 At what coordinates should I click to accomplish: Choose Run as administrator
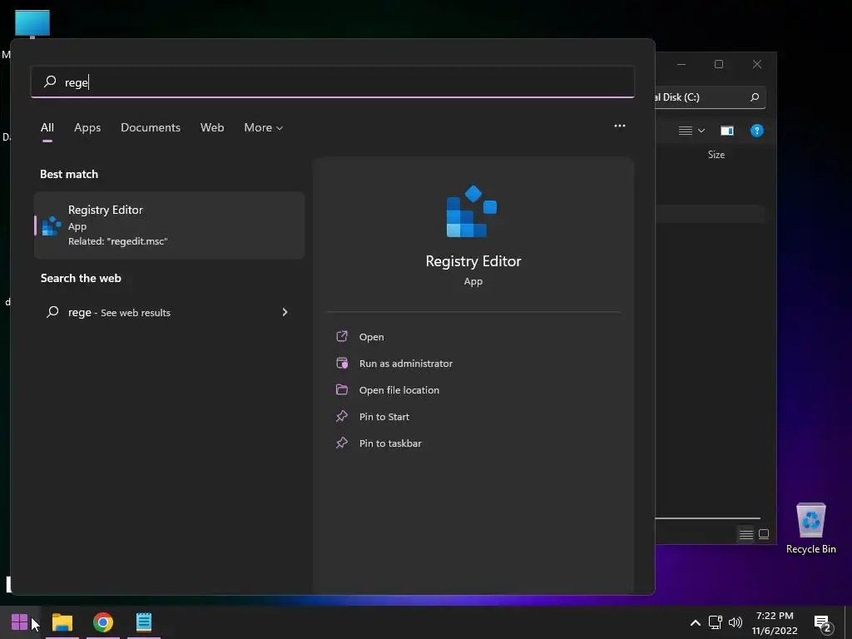pyautogui.click(x=406, y=364)
